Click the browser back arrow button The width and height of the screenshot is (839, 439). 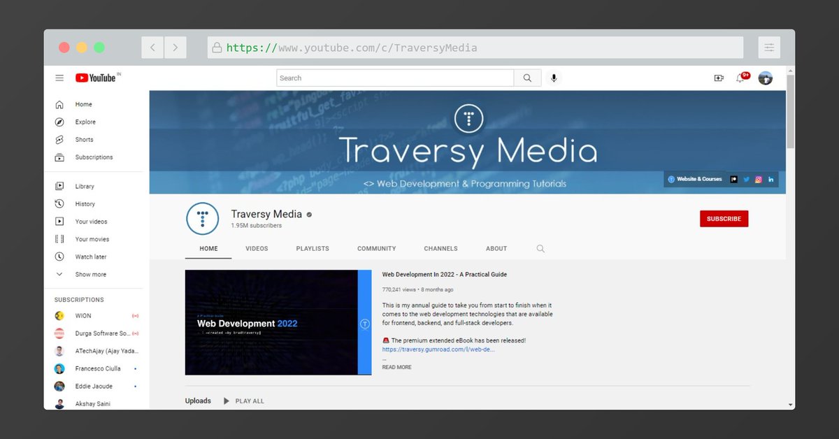(x=152, y=48)
